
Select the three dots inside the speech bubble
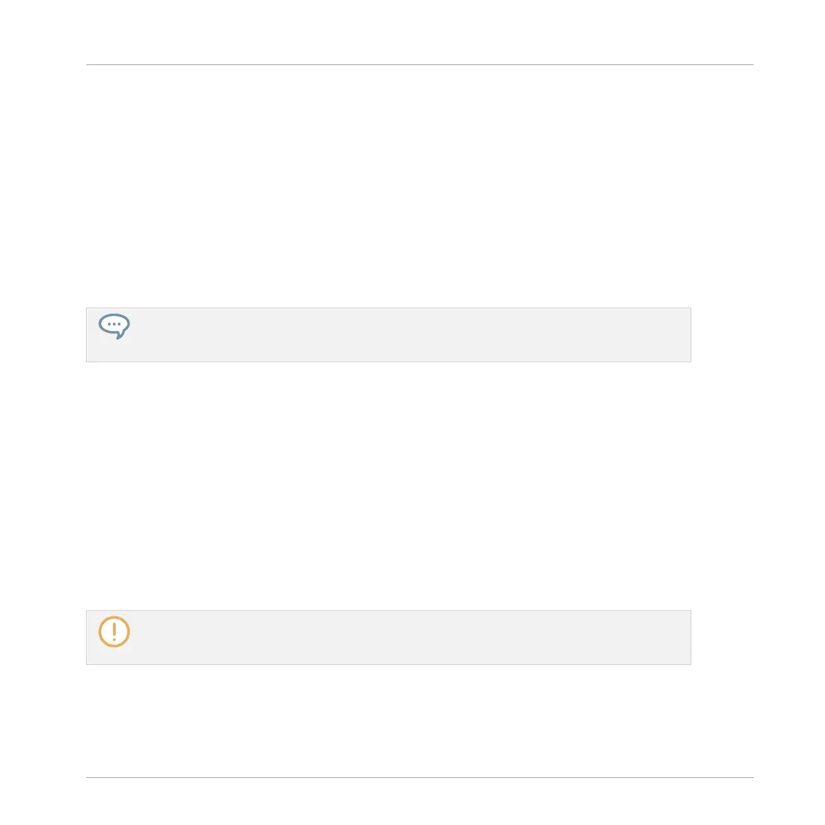point(114,324)
